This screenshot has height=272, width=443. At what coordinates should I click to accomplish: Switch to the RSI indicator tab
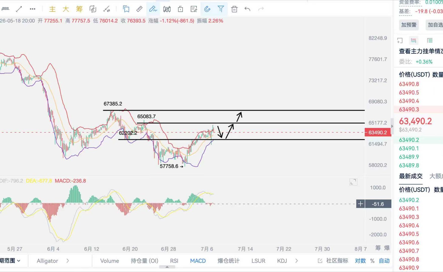tap(174, 261)
